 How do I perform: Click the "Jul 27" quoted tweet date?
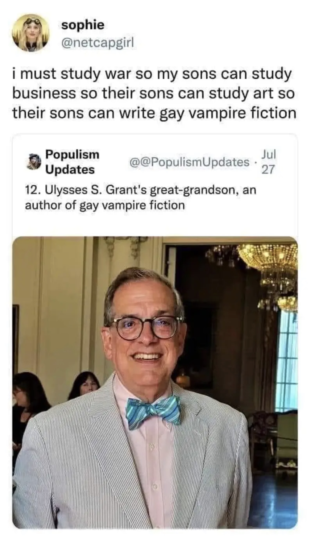click(x=268, y=162)
